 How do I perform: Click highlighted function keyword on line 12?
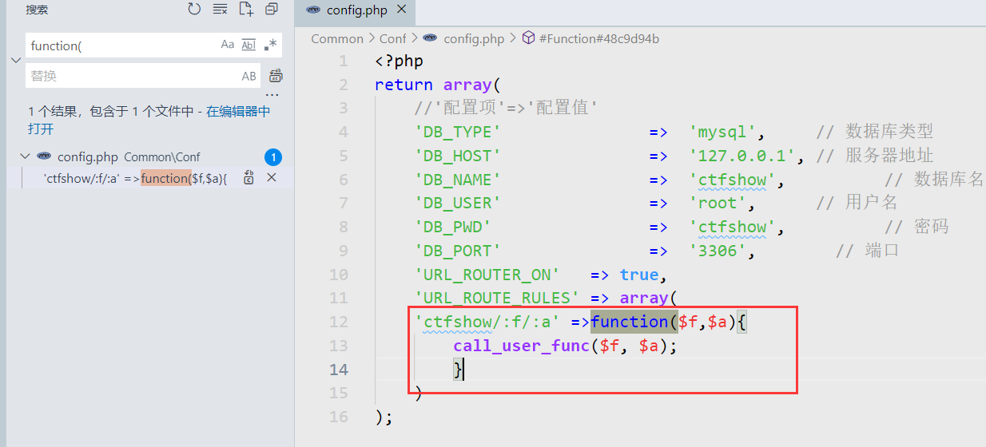click(x=630, y=322)
